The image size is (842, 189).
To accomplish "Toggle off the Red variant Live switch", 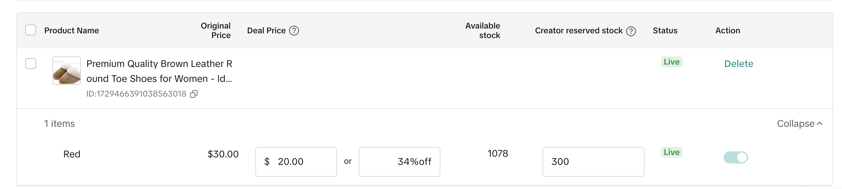I will coord(735,157).
